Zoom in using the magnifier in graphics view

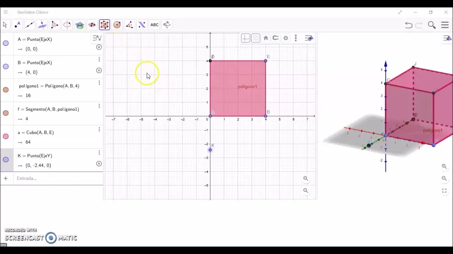click(306, 179)
